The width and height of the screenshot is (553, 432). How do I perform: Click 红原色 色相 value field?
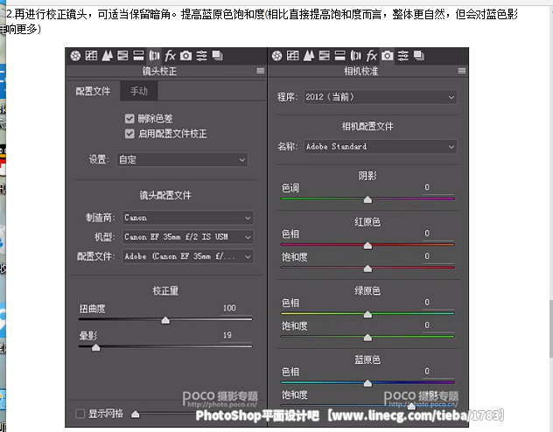click(437, 233)
